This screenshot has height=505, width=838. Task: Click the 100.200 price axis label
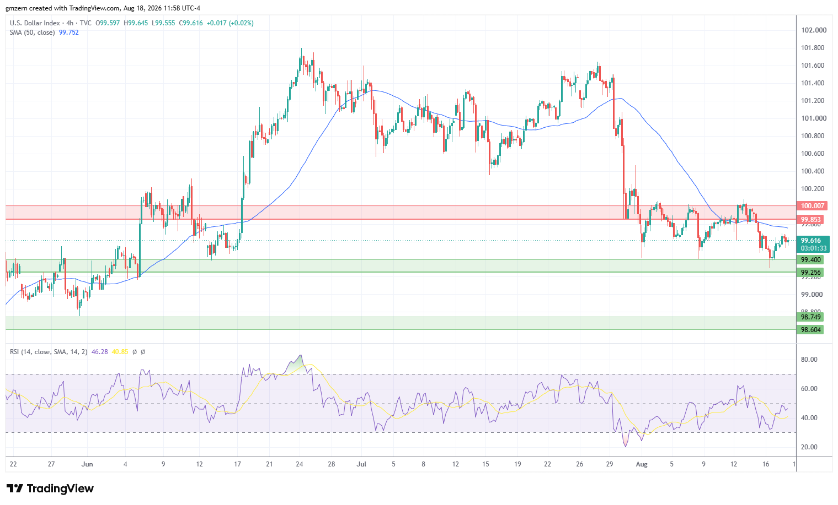point(814,189)
